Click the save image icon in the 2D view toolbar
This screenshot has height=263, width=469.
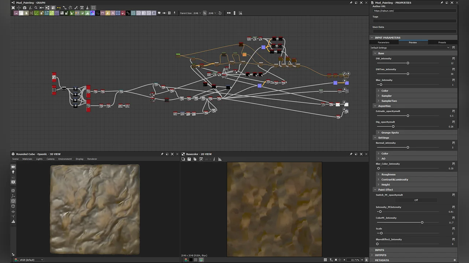[189, 159]
